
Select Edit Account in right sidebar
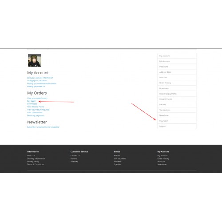(177, 61)
